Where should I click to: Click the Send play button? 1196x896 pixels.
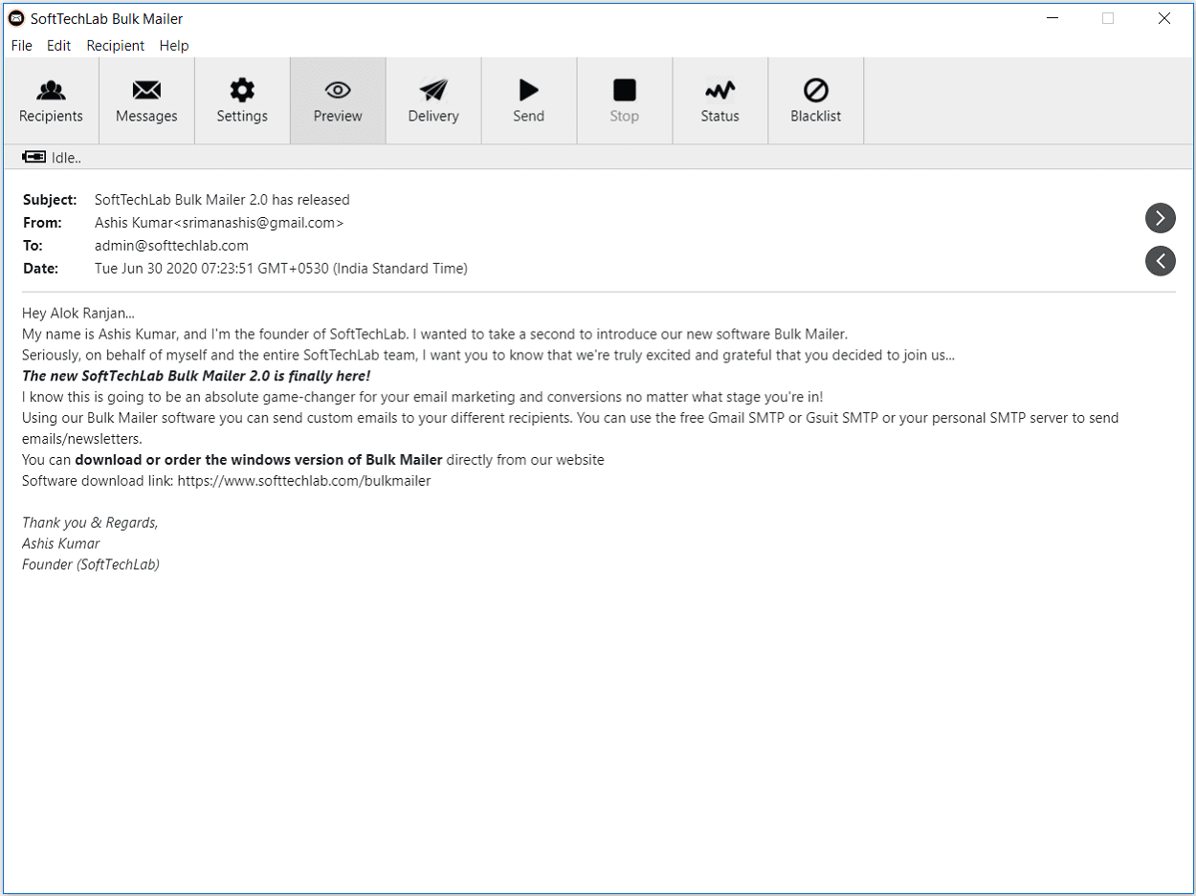tap(529, 100)
